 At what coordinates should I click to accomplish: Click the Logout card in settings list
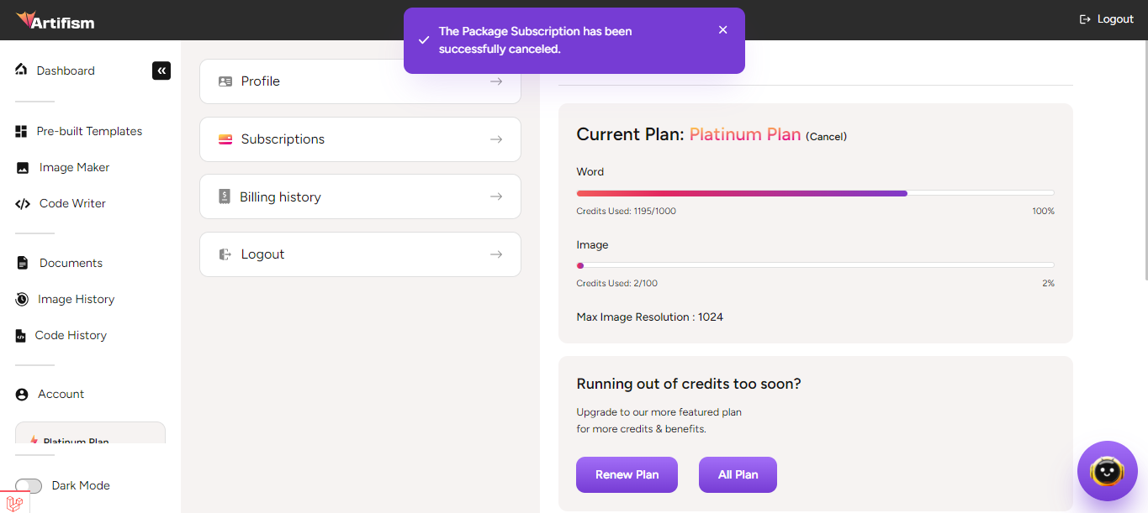[360, 254]
